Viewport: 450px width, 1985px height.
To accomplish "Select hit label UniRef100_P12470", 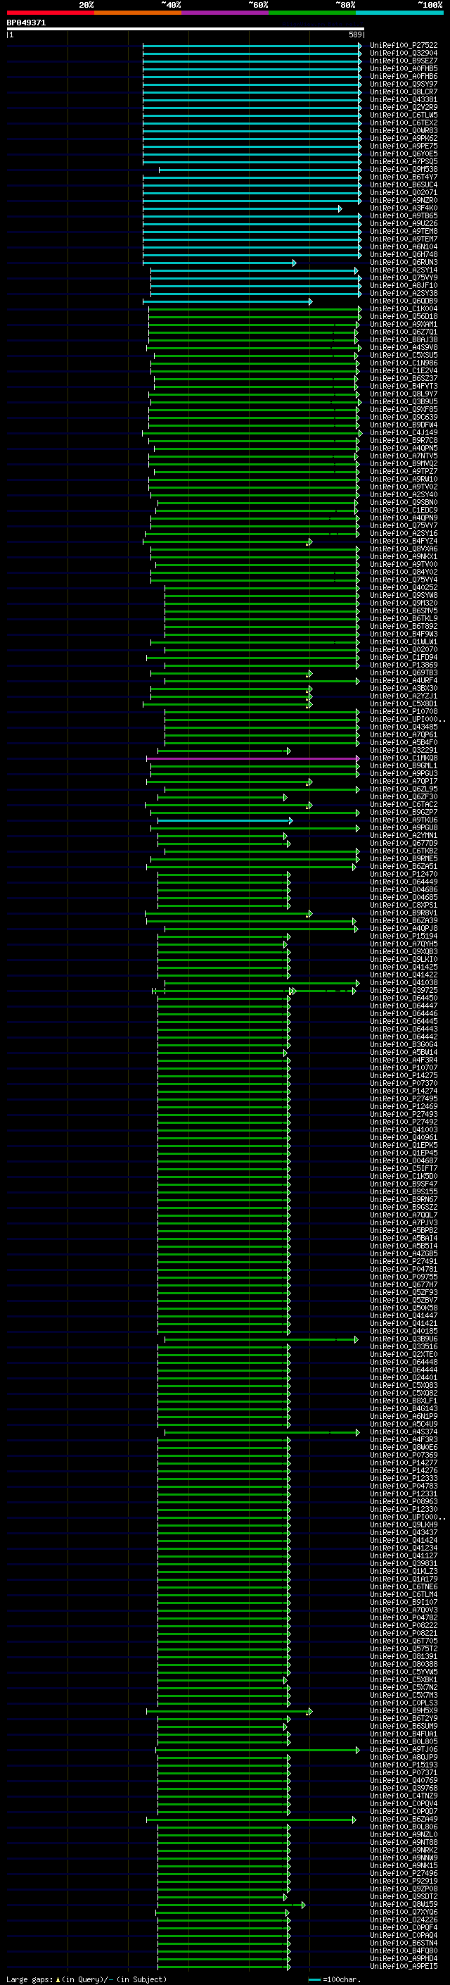I will pyautogui.click(x=404, y=875).
